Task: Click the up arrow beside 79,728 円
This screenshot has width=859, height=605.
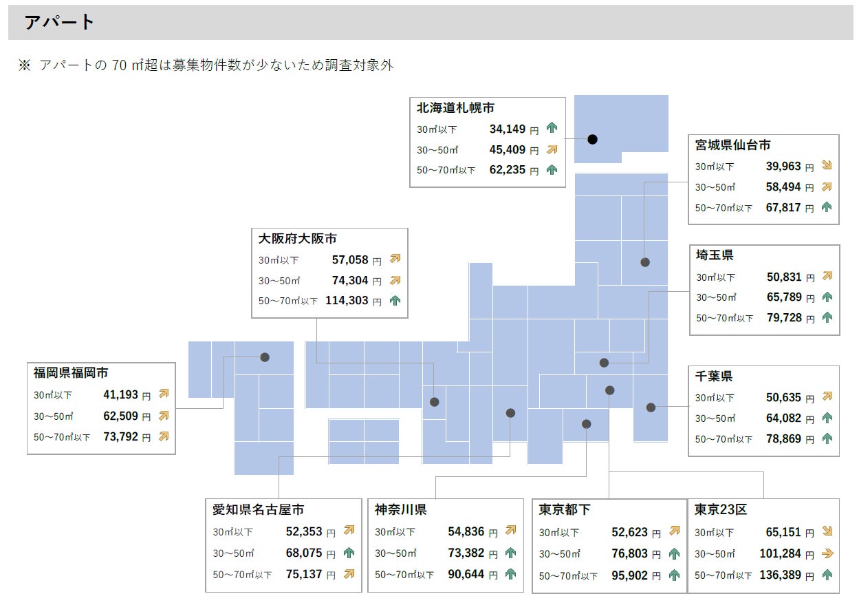Action: pos(827,318)
